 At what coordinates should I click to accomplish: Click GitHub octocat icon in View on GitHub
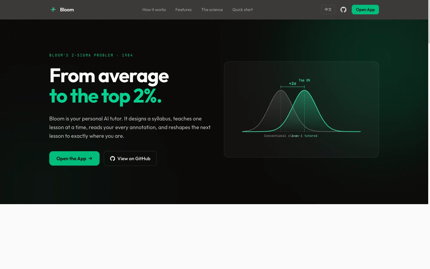point(113,158)
